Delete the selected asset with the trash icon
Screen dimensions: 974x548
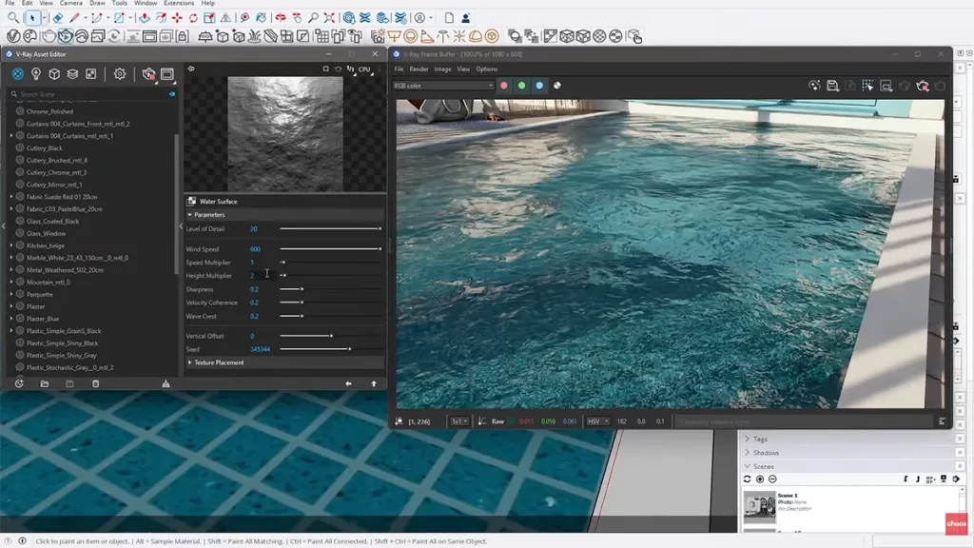click(x=95, y=383)
